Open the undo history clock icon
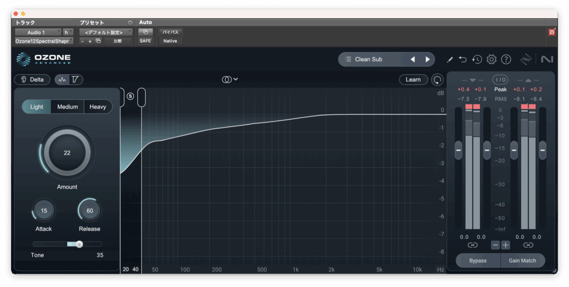The width and height of the screenshot is (569, 287). (x=477, y=59)
